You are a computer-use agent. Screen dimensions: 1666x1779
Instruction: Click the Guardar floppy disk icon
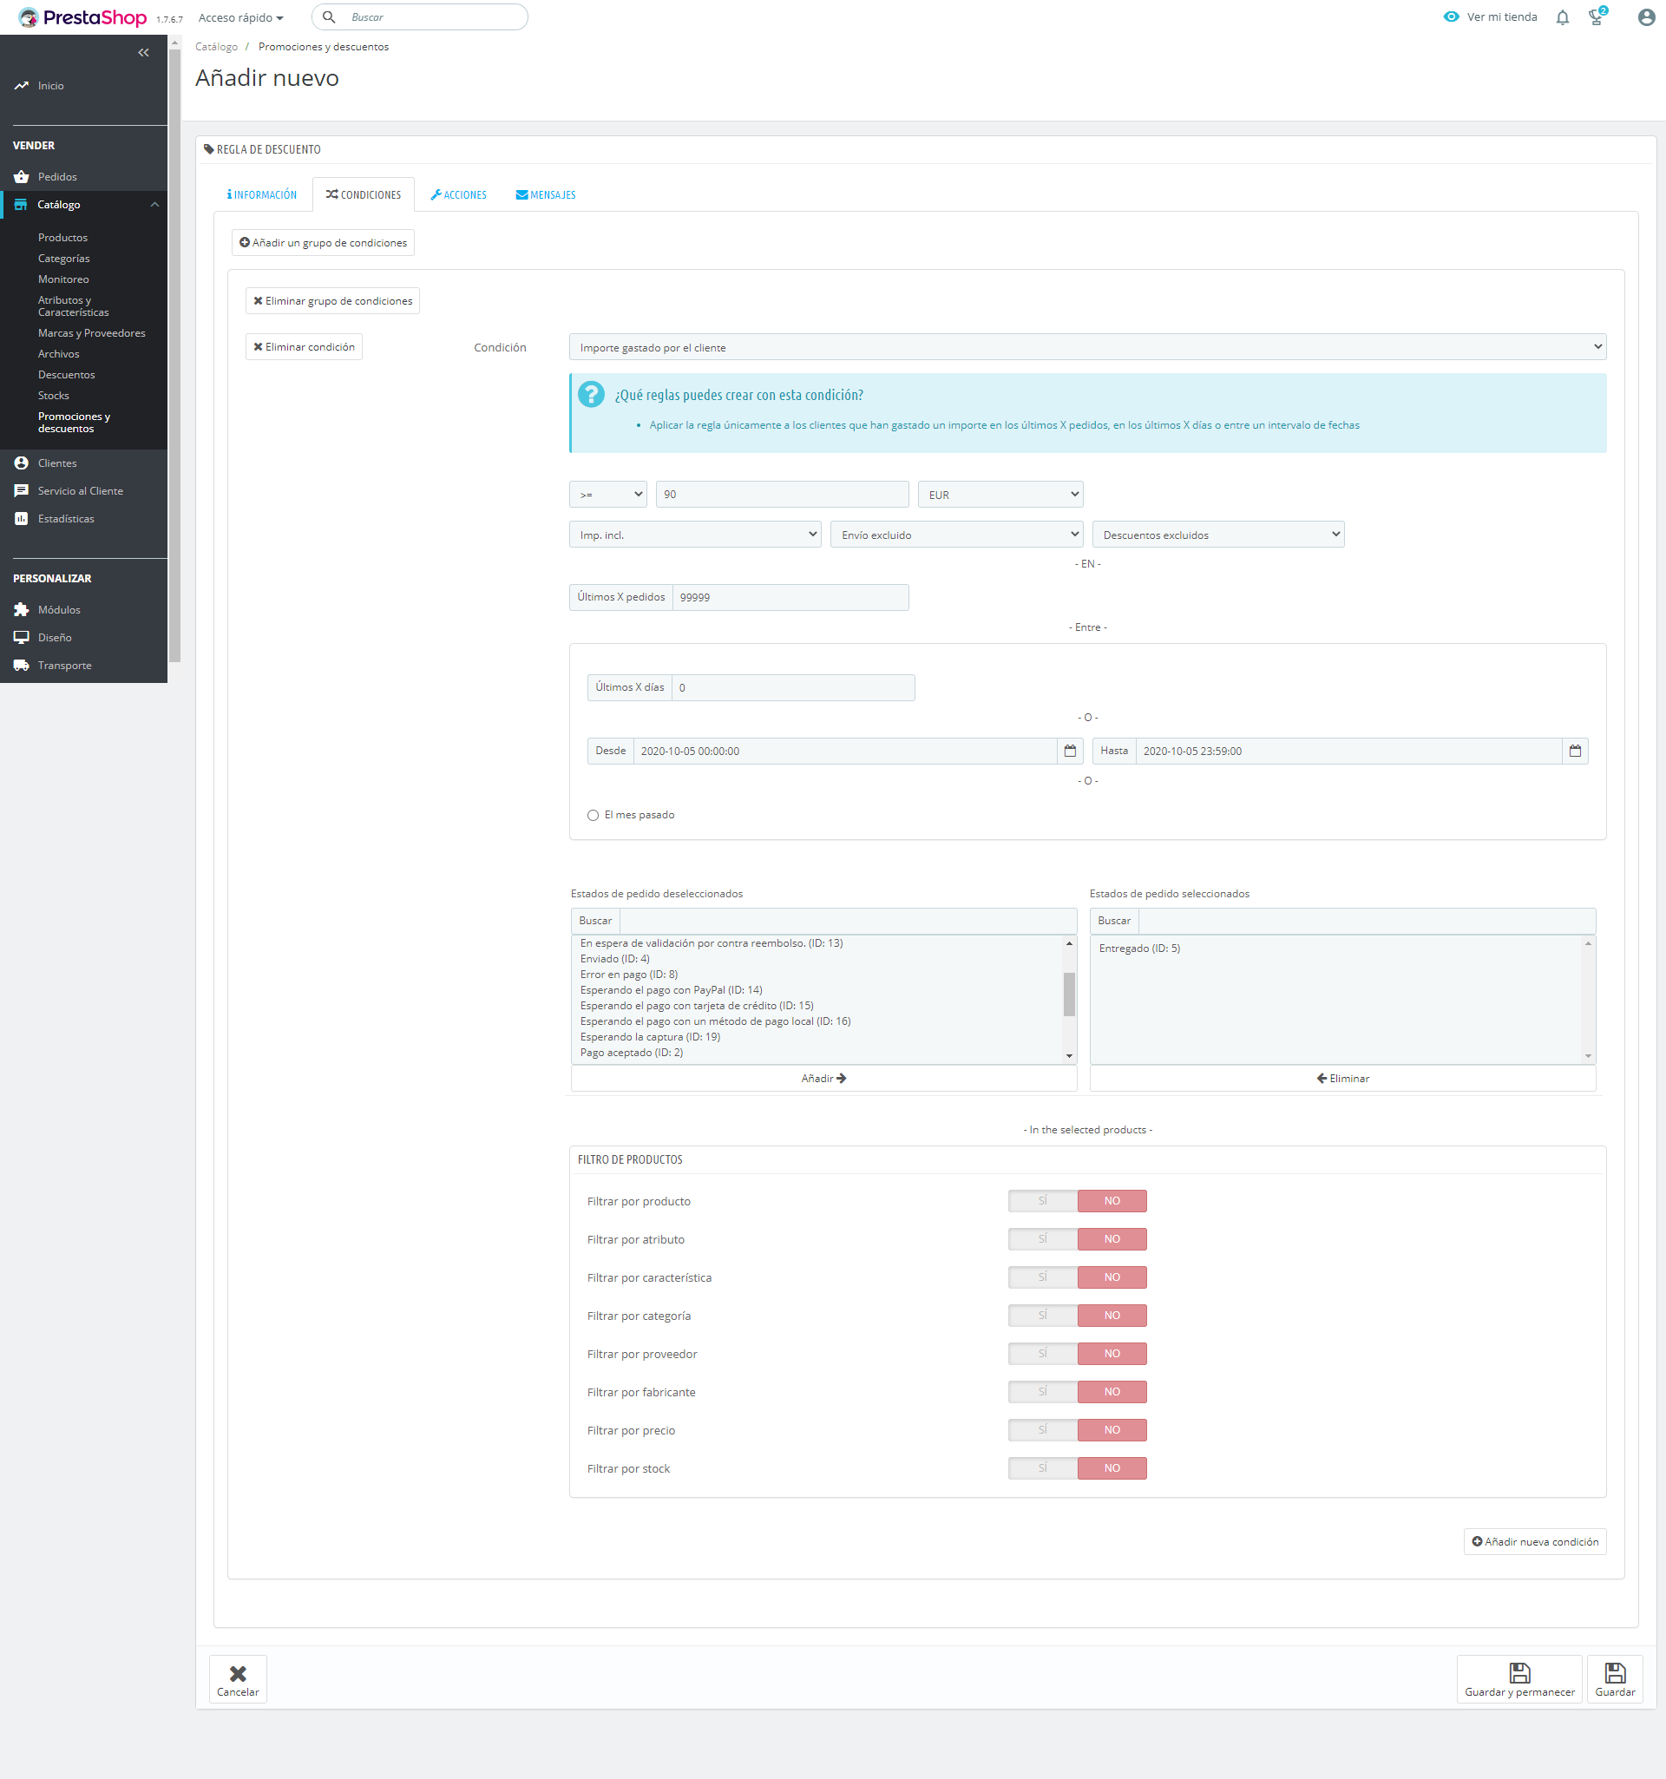(1614, 1672)
